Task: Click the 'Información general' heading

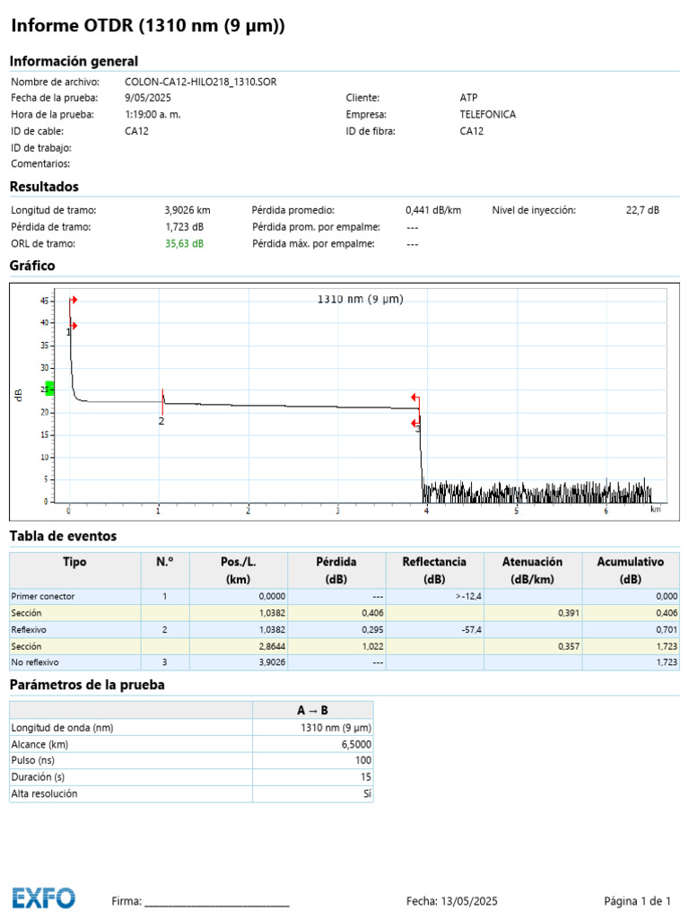Action: point(74,61)
